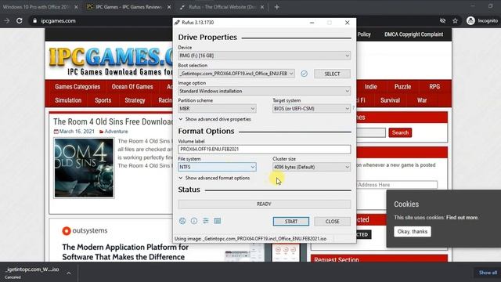The image size is (501, 282).
Task: Open the File system NTFS dropdown
Action: click(x=217, y=167)
